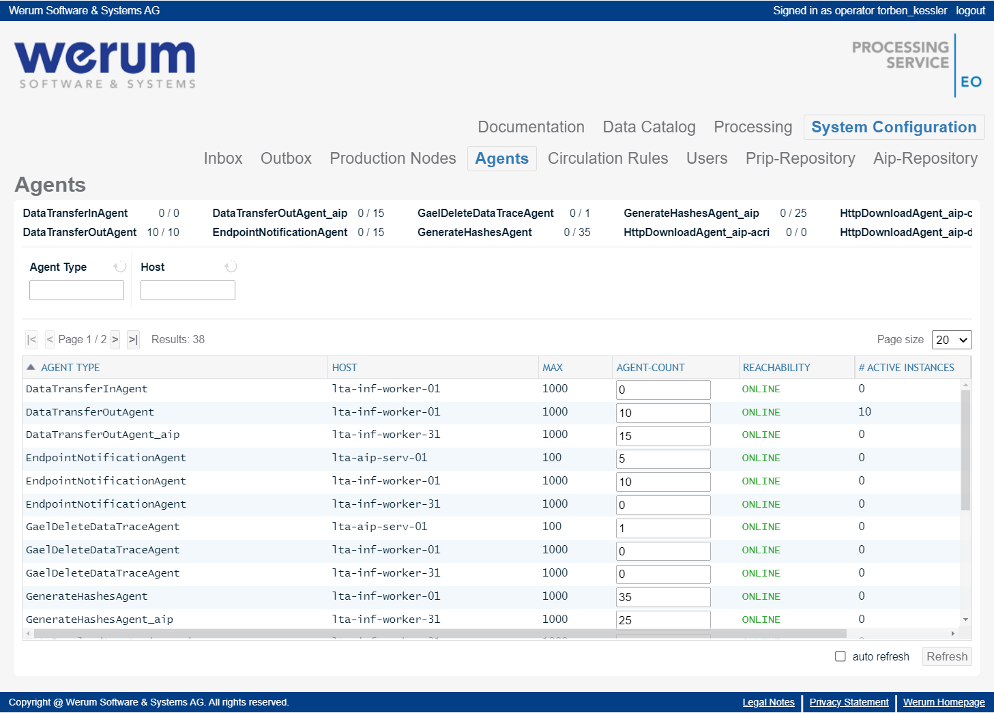This screenshot has height=713, width=994.
Task: Edit agent count for GenerateHashesAgent row
Action: click(x=663, y=597)
